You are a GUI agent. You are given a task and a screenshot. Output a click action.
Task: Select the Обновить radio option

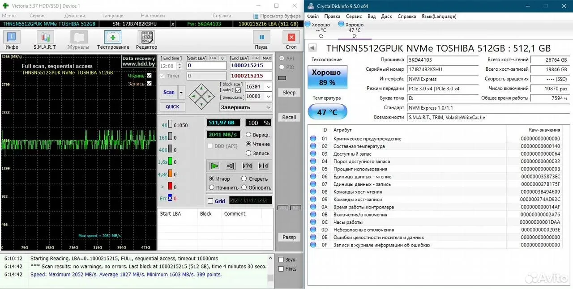click(x=244, y=187)
